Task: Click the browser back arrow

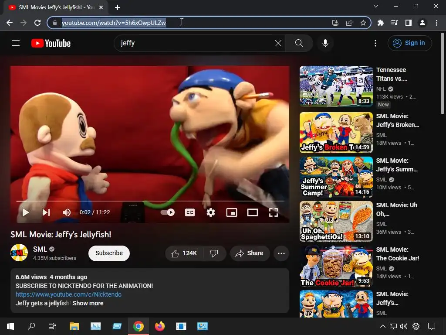Action: (x=10, y=23)
